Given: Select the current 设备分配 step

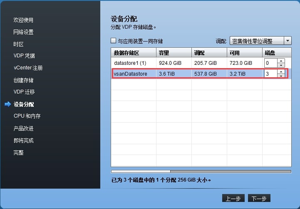Looking at the screenshot, I should (24, 104).
